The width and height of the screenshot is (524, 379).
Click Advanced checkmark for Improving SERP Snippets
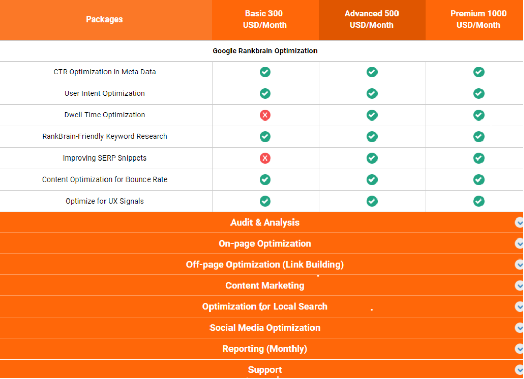coord(372,158)
